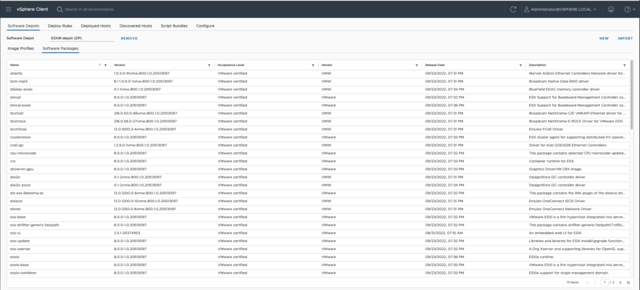Open the Release Date filter icon
This screenshot has height=290, width=640.
520,65
